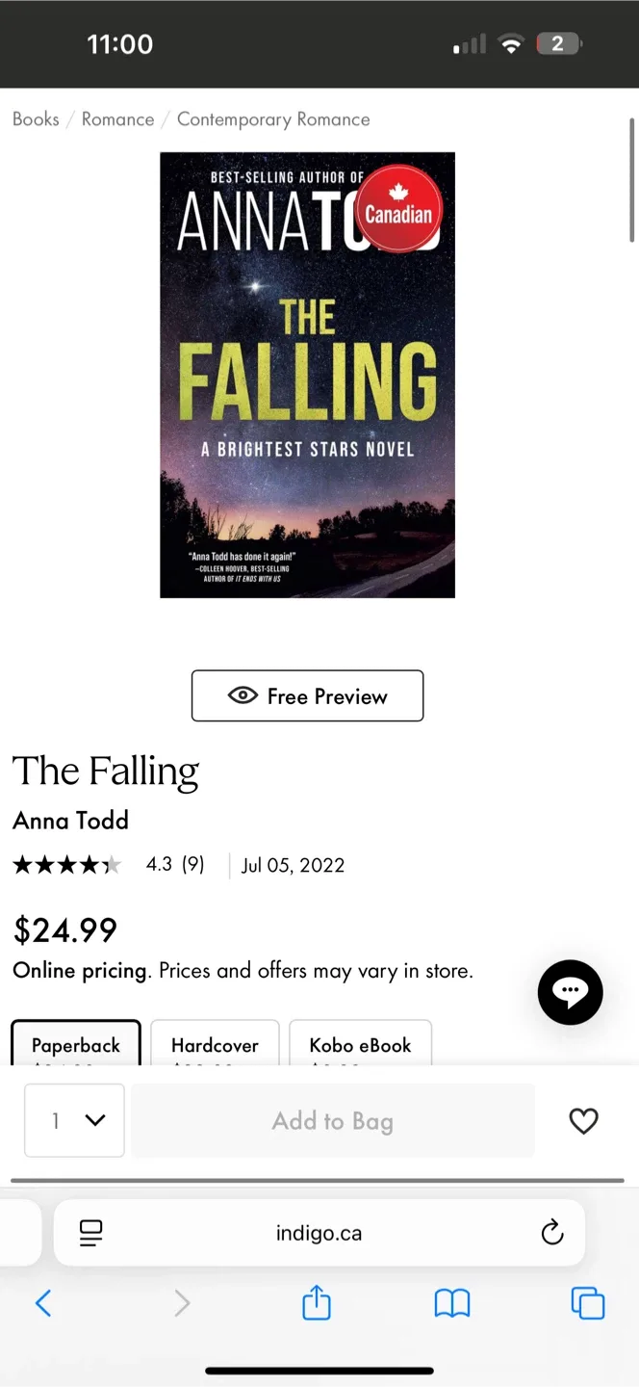
Task: Open the Safari share sheet
Action: tap(316, 1302)
